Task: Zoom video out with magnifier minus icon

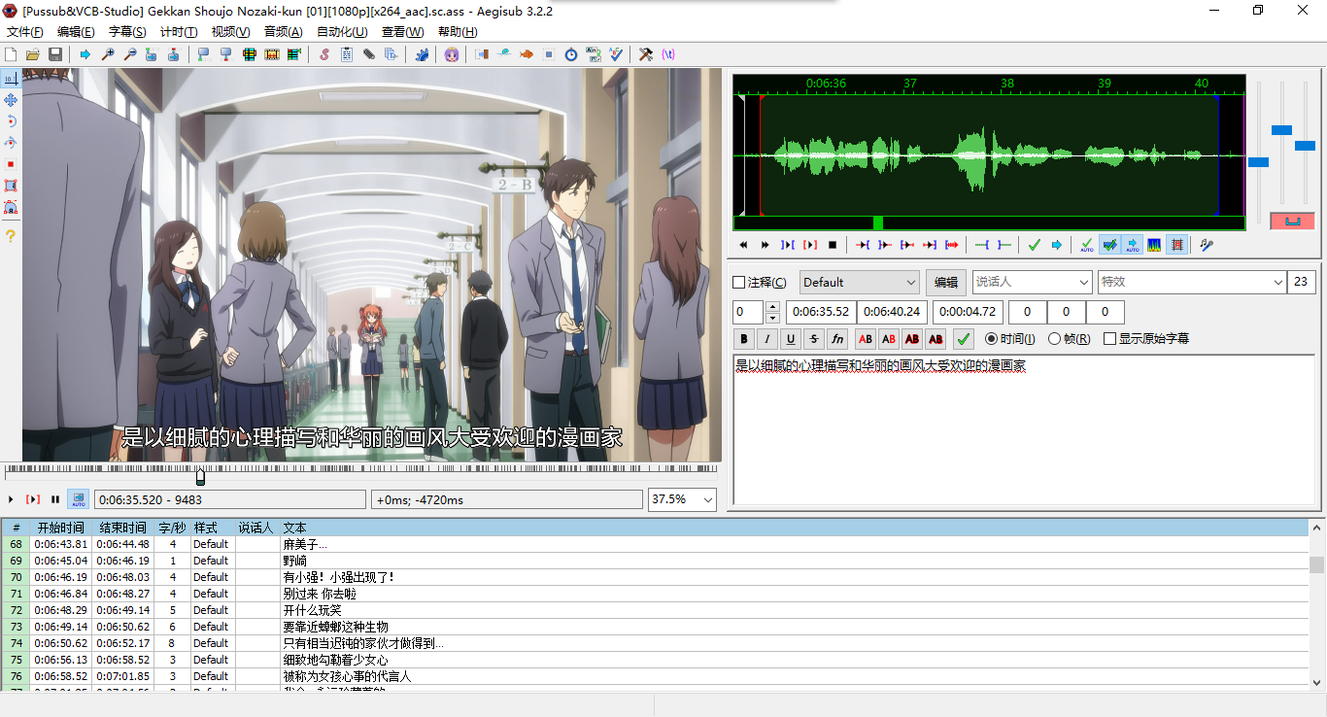Action: click(x=129, y=54)
